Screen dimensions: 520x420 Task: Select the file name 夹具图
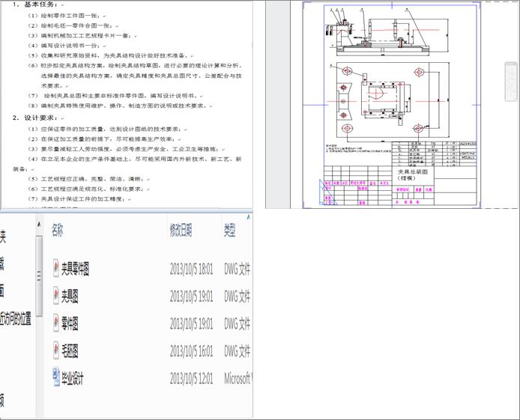pyautogui.click(x=70, y=296)
